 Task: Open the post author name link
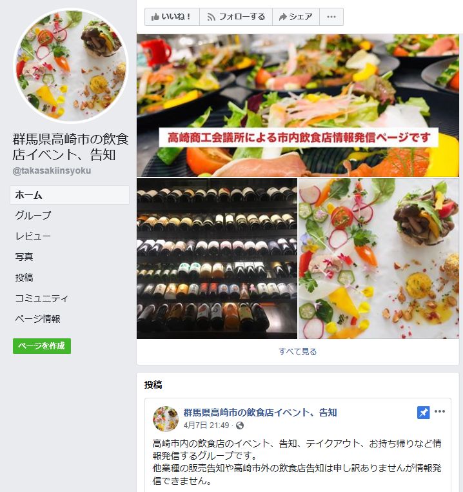[x=260, y=413]
